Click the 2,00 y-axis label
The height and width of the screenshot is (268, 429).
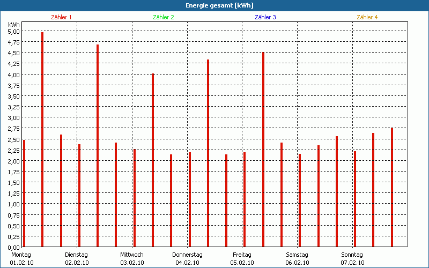coord(13,161)
